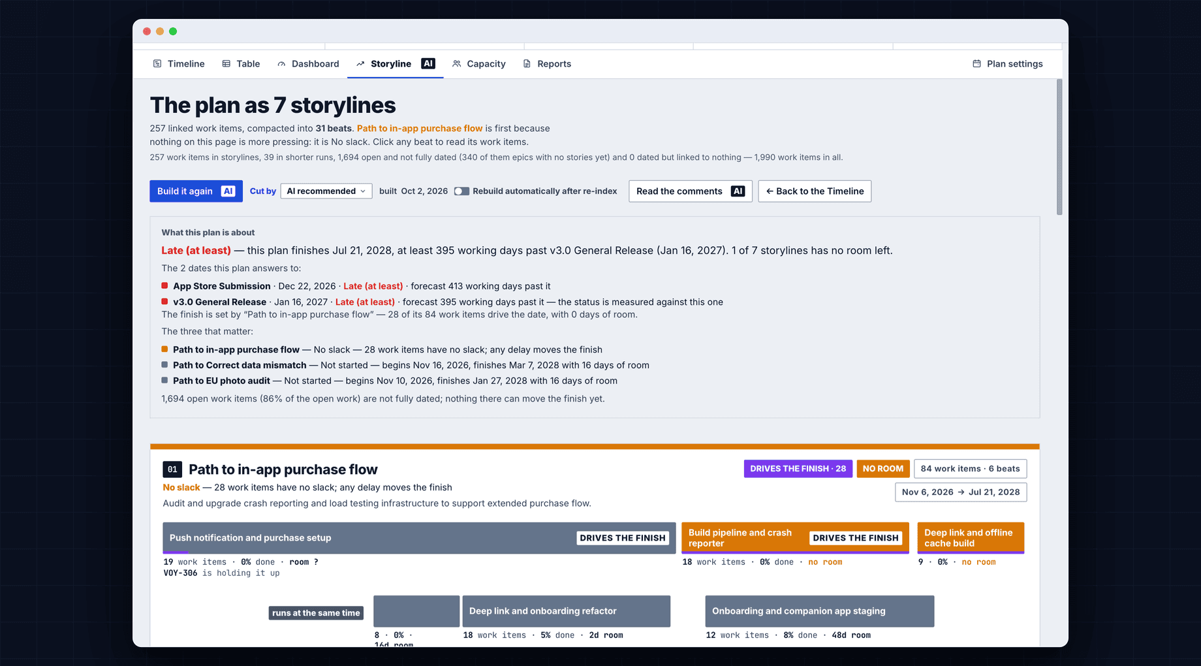Viewport: 1201px width, 666px height.
Task: Click 84 work items · 6 beats chip
Action: point(970,469)
